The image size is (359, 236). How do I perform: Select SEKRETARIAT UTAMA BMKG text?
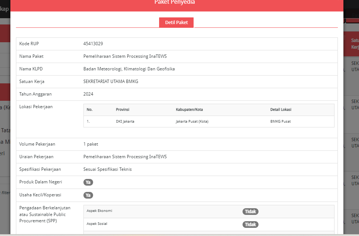click(111, 82)
